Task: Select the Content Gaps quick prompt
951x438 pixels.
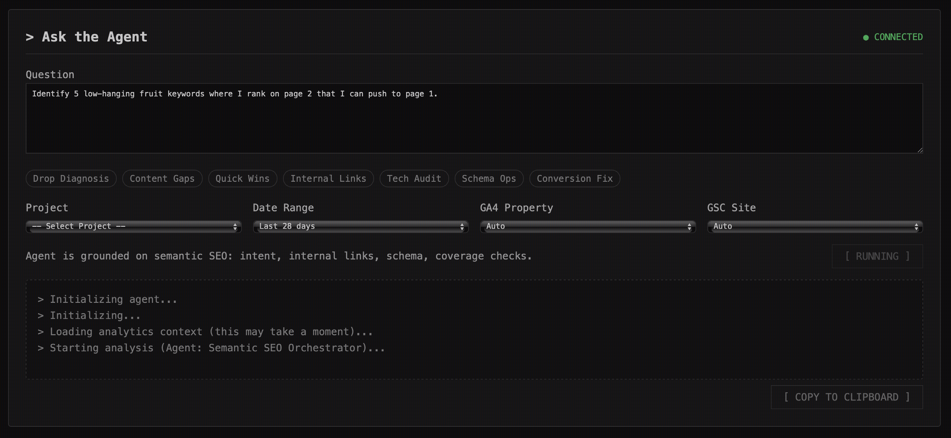Action: point(162,179)
